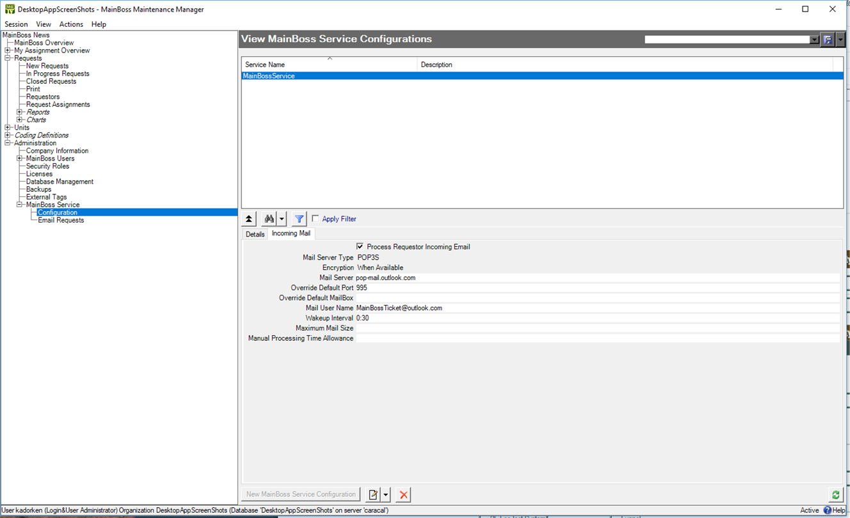
Task: Collapse the Administration tree node
Action: coord(8,143)
